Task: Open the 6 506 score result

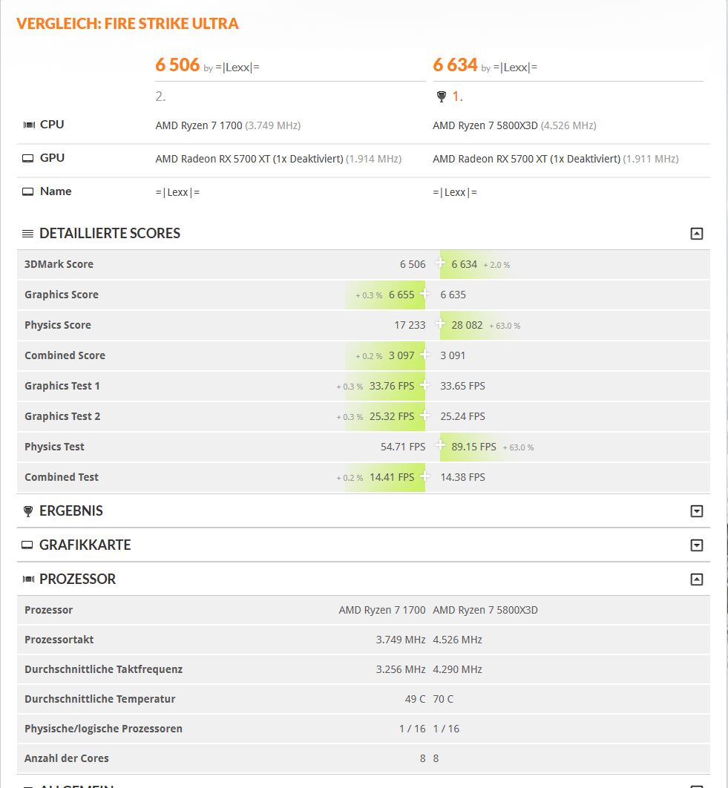Action: (x=177, y=65)
